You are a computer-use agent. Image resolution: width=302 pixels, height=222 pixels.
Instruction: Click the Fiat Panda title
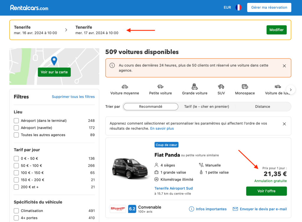pyautogui.click(x=167, y=155)
